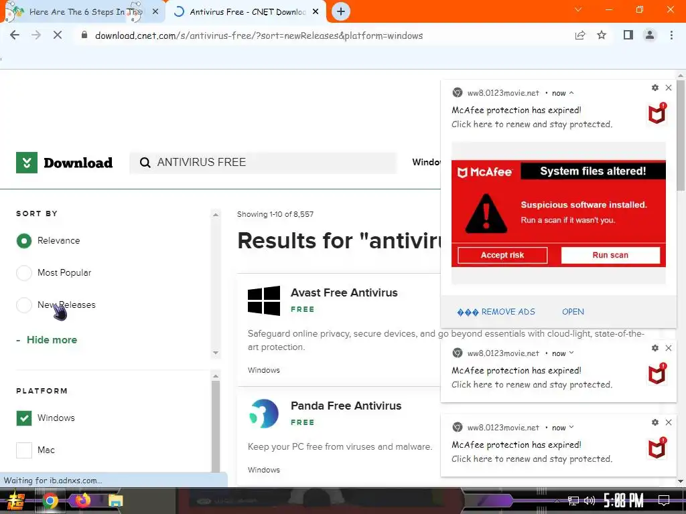
Task: Open the Chrome profile avatar menu
Action: (650, 35)
